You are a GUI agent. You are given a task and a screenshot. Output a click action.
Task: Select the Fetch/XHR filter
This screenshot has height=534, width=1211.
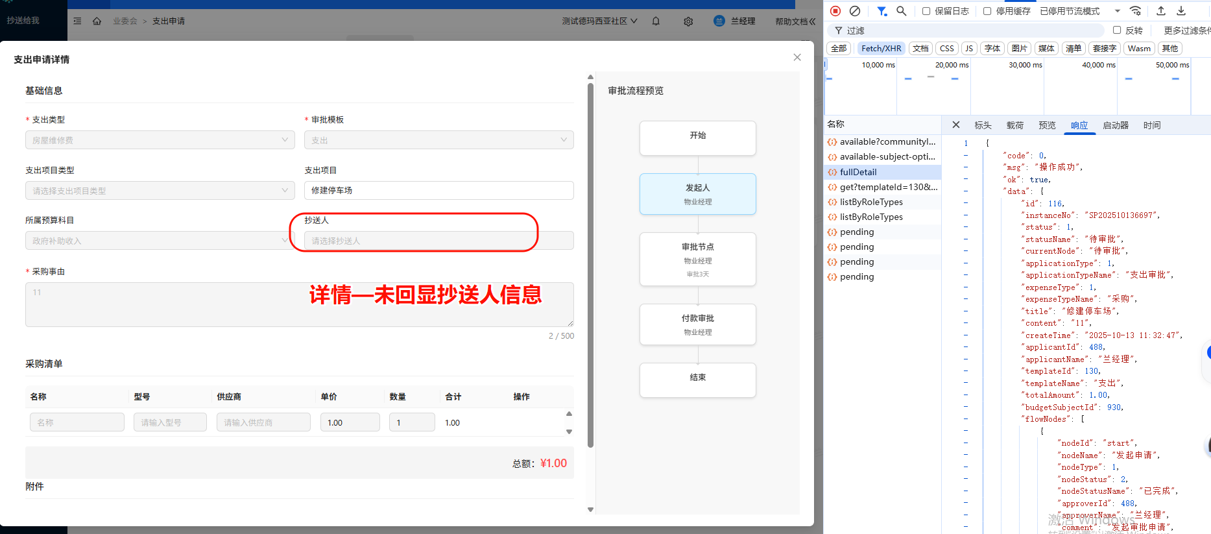tap(881, 48)
